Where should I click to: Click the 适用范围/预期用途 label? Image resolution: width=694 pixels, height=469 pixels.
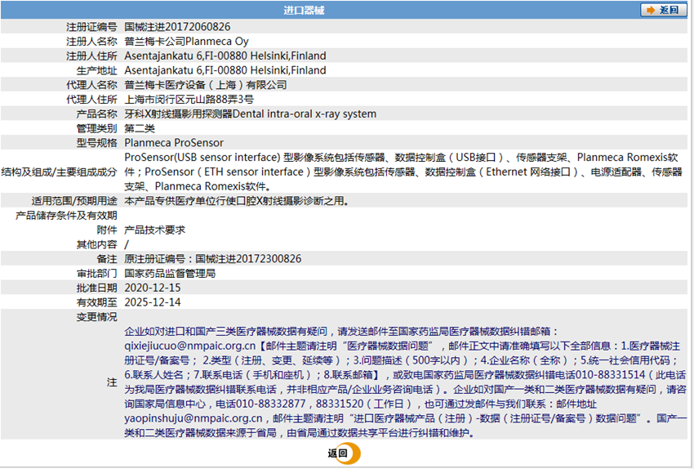(74, 201)
